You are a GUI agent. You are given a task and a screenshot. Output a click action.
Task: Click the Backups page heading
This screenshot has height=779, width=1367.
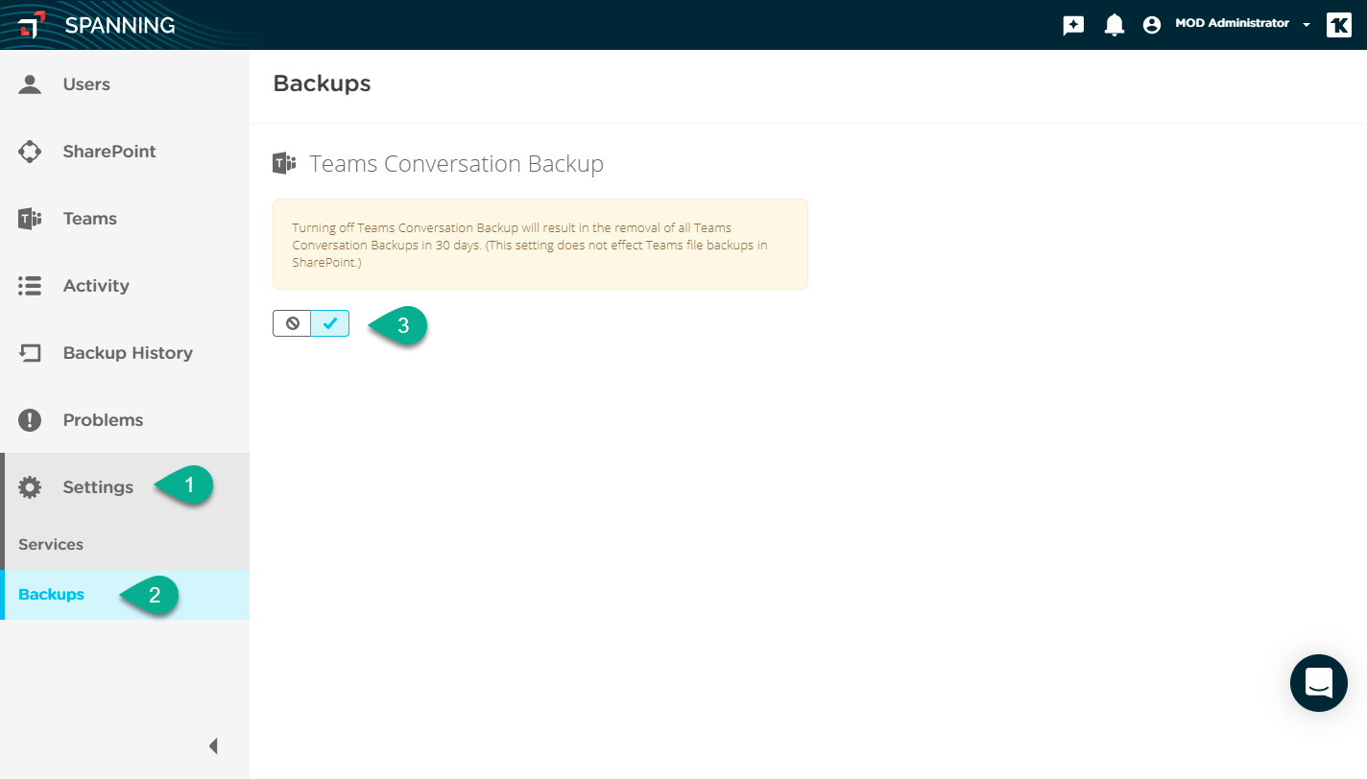[x=322, y=83]
